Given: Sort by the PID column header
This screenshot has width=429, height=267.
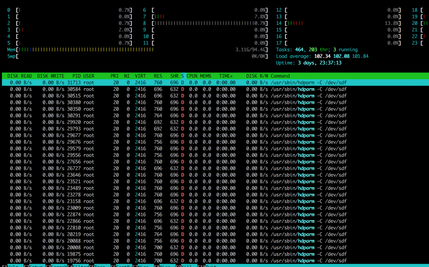Looking at the screenshot, I should [x=76, y=76].
